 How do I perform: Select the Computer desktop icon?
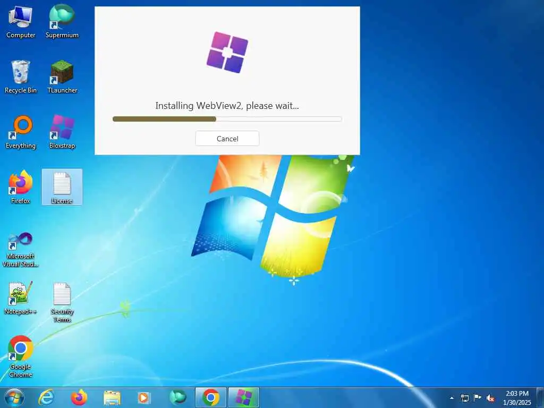[x=21, y=22]
